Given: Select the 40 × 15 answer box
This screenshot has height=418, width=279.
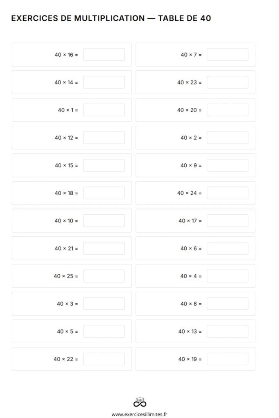Looking at the screenshot, I should pyautogui.click(x=104, y=165).
